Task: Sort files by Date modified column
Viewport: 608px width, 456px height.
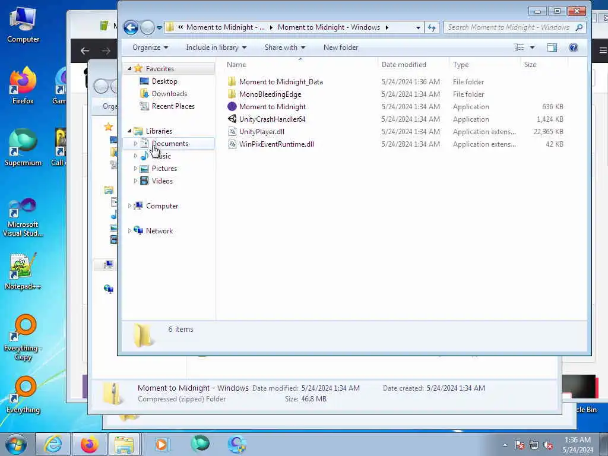Action: click(413, 64)
